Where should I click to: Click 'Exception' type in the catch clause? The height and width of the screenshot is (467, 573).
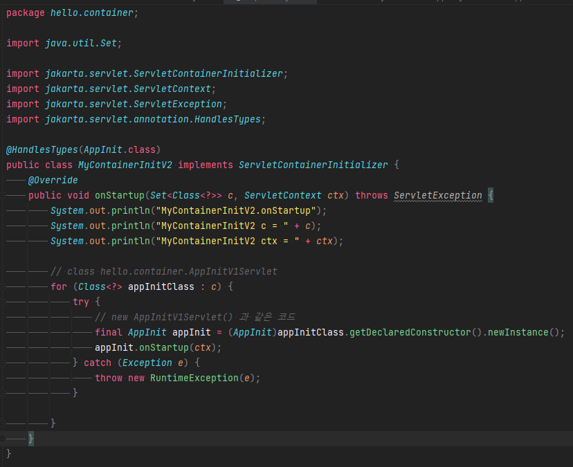pos(147,363)
